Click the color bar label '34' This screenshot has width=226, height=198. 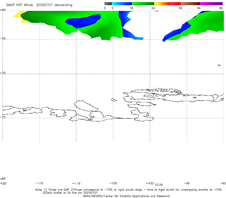(153, 8)
